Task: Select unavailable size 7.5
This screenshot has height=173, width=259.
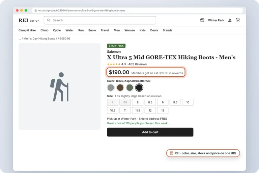Action: [x=125, y=102]
